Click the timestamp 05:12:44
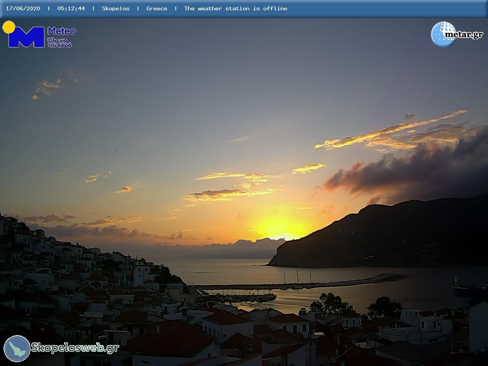Screen dimensions: 488x366 tap(71, 8)
